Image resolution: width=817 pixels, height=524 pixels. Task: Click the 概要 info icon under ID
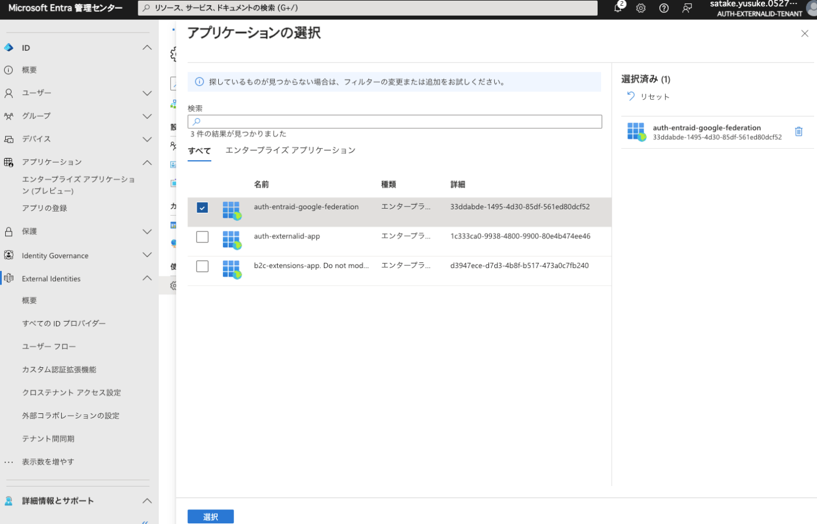(9, 70)
